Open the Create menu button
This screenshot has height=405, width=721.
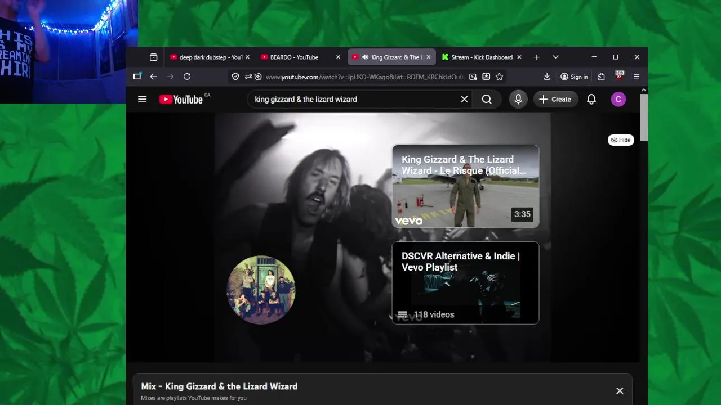555,99
